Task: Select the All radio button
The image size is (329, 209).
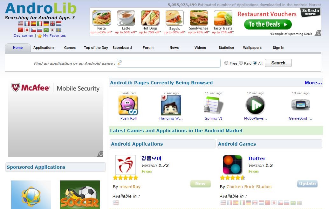Action: point(255,63)
